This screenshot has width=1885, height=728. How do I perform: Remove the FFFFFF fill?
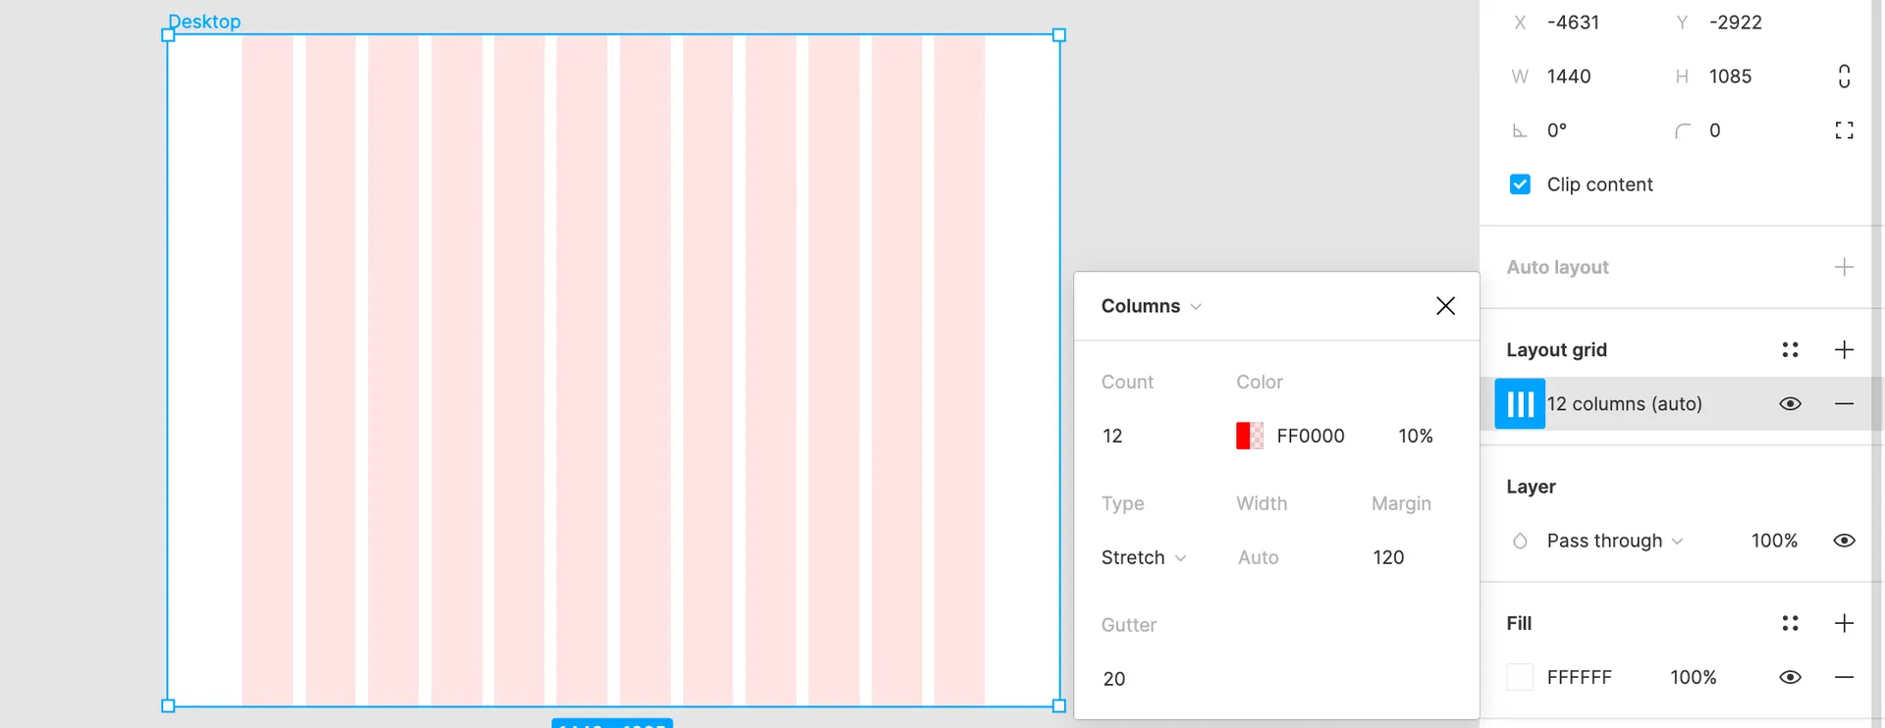tap(1844, 677)
